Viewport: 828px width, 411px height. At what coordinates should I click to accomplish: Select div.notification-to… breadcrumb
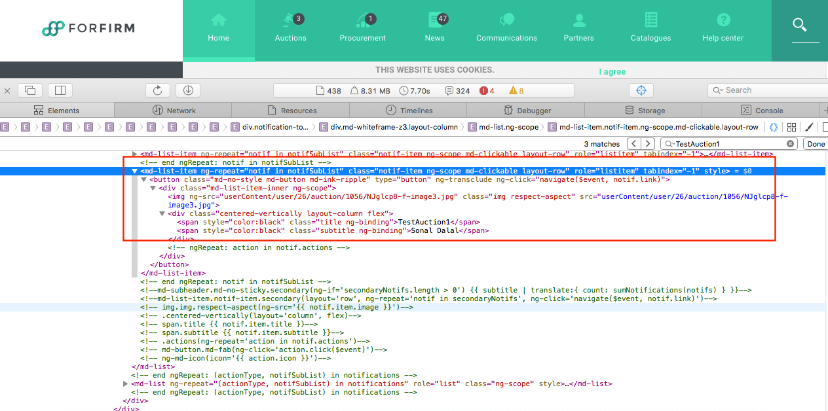coord(269,127)
